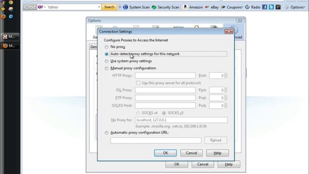The width and height of the screenshot is (309, 174).
Task: Click the No Proxy for field
Action: (x=181, y=120)
